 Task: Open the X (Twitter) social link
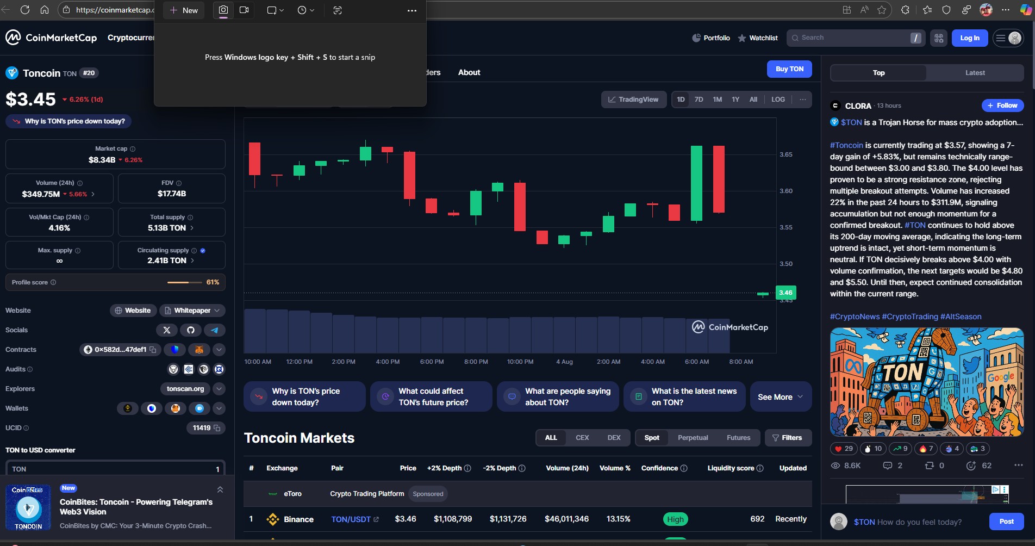pos(167,330)
